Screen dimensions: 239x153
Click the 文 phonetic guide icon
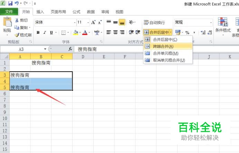tap(97, 32)
